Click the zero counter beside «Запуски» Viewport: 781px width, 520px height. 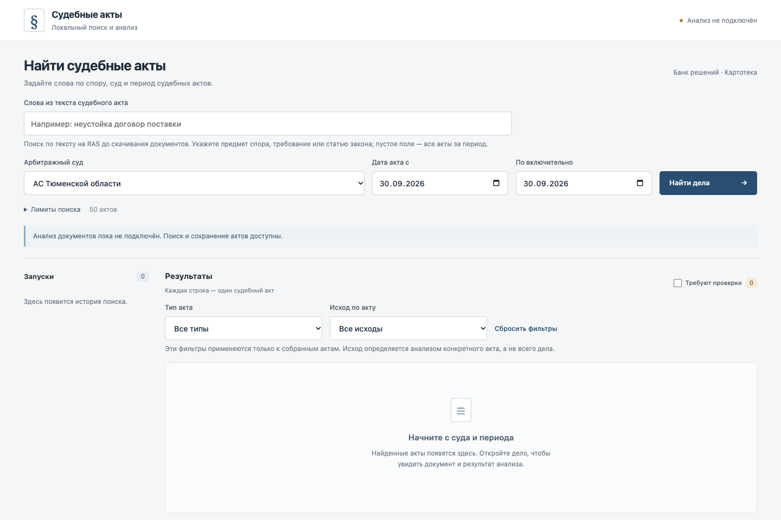click(x=143, y=277)
